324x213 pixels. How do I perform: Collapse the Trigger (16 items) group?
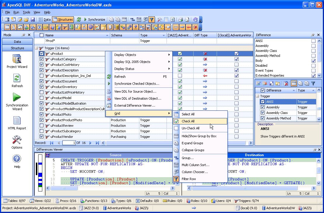(36, 48)
